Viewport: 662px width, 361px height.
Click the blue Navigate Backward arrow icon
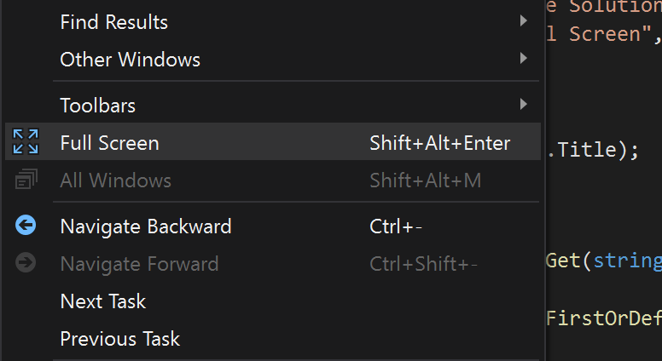point(26,225)
